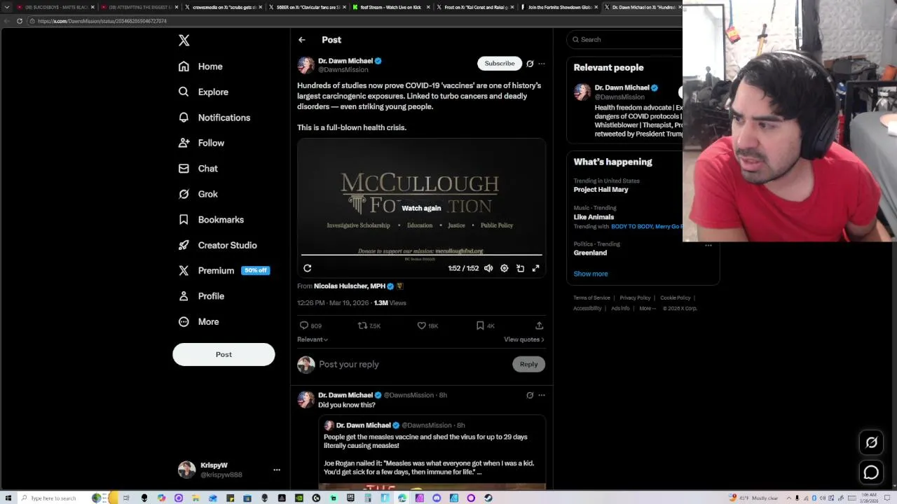
Task: Open Home in the X sidebar
Action: [200, 66]
